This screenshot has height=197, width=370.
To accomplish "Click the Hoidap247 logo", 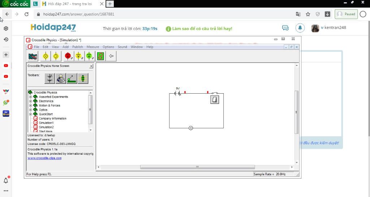I will pyautogui.click(x=53, y=27).
